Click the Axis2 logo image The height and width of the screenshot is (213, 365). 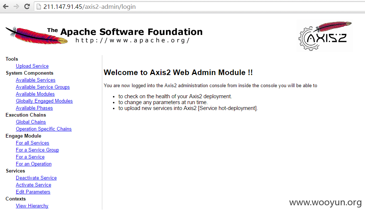tap(325, 36)
